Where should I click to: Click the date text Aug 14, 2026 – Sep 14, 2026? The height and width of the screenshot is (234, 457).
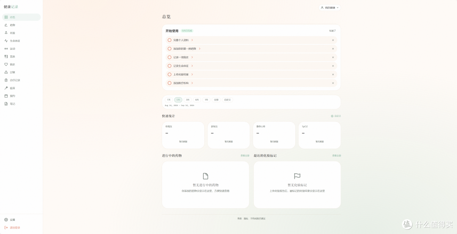(x=179, y=105)
